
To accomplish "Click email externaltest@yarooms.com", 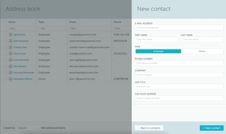I will tap(85, 41).
